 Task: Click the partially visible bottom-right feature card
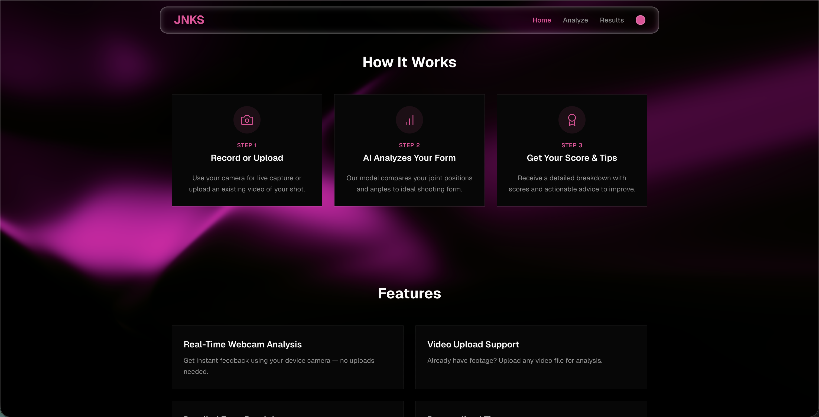(531, 409)
